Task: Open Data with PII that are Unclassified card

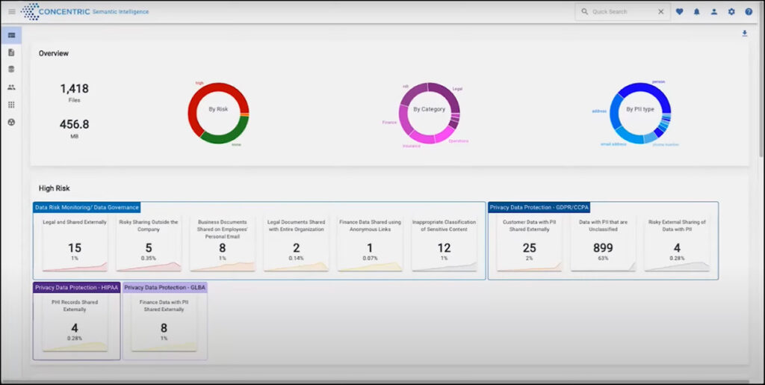Action: pyautogui.click(x=603, y=244)
